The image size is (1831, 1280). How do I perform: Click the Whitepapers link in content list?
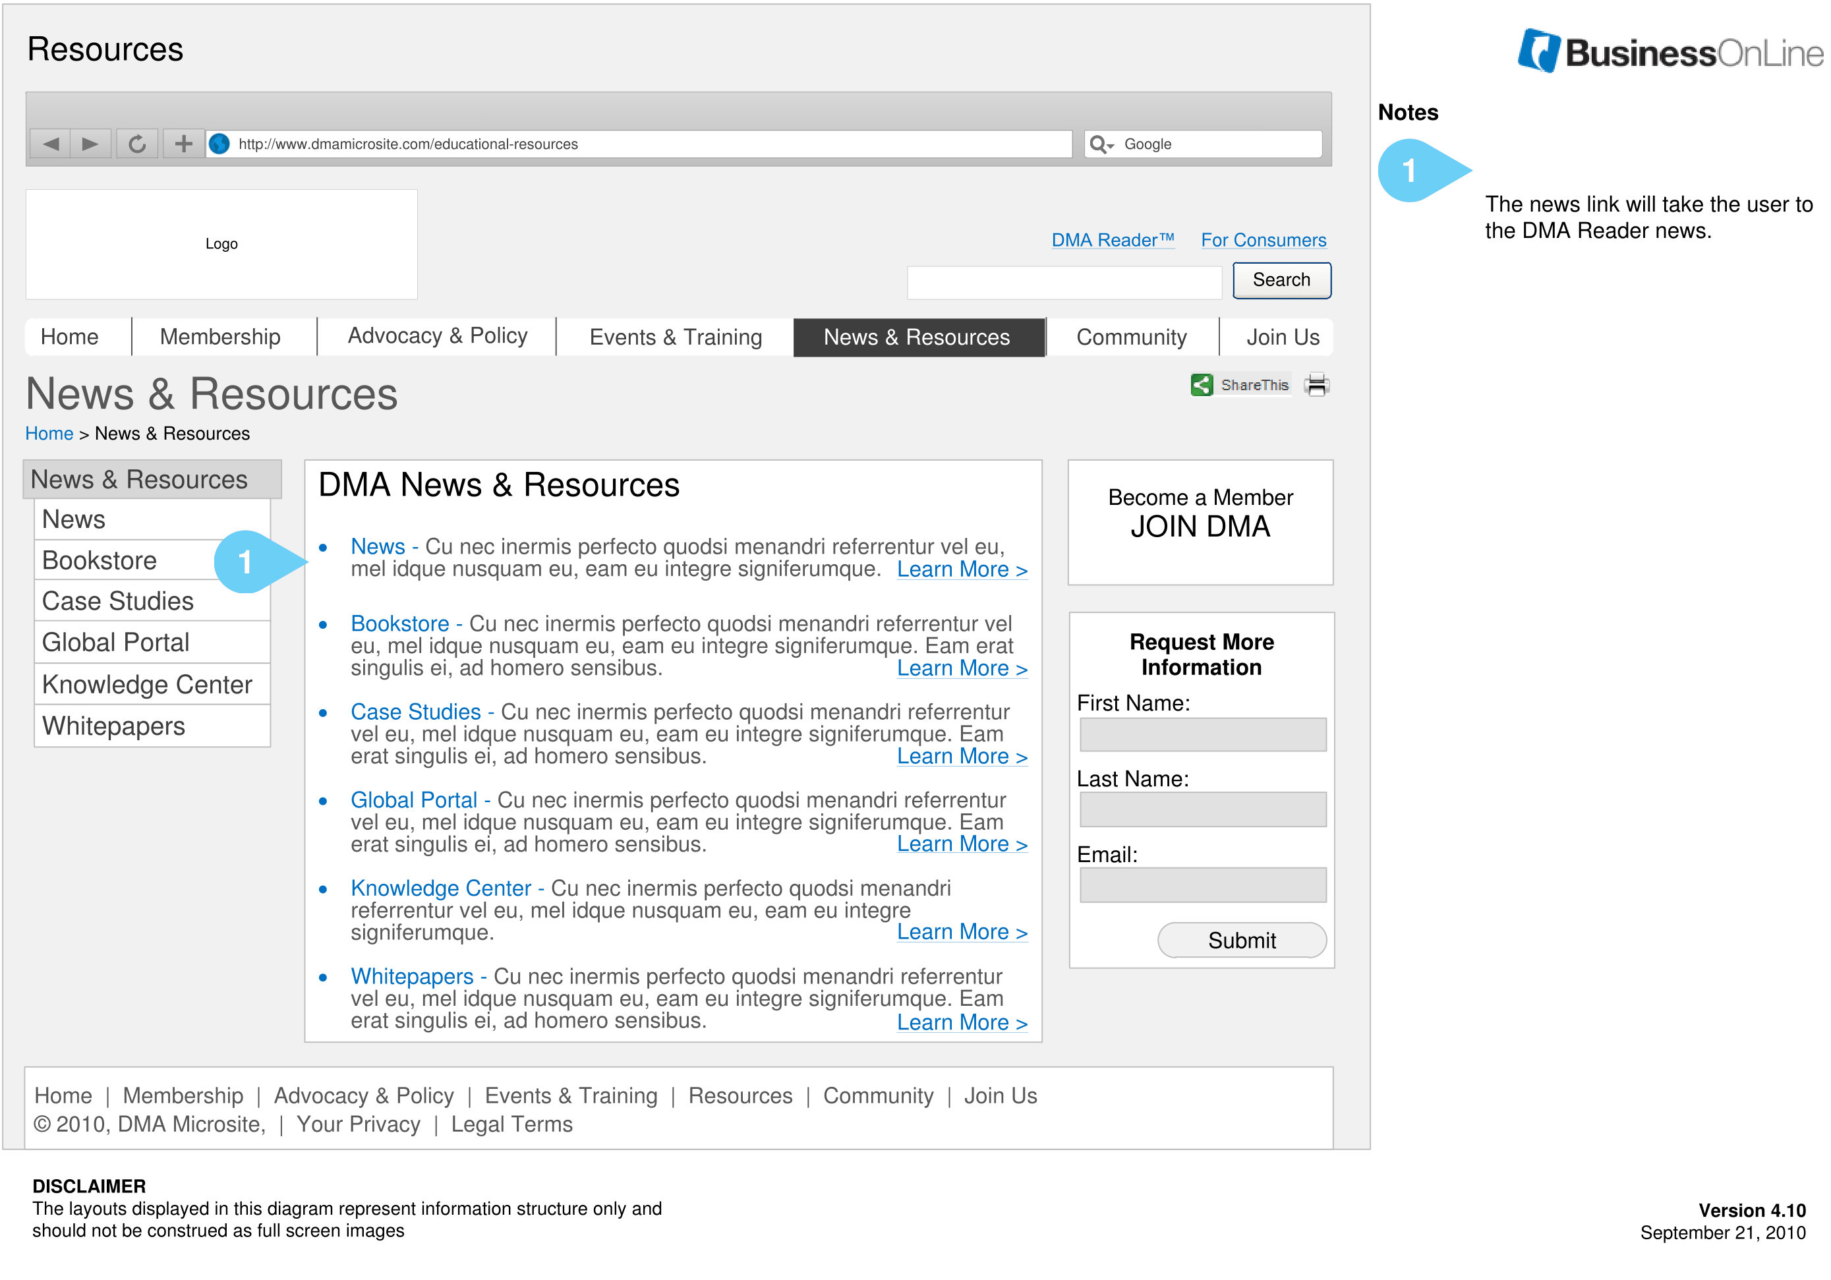pos(413,976)
